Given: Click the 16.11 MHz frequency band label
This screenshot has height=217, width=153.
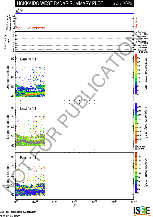Looking at the screenshot, I should pyautogui.click(x=143, y=34).
